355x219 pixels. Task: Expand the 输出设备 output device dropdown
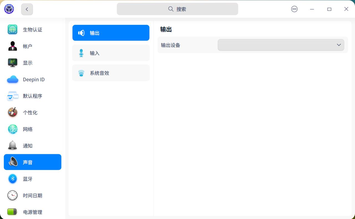tap(281, 45)
